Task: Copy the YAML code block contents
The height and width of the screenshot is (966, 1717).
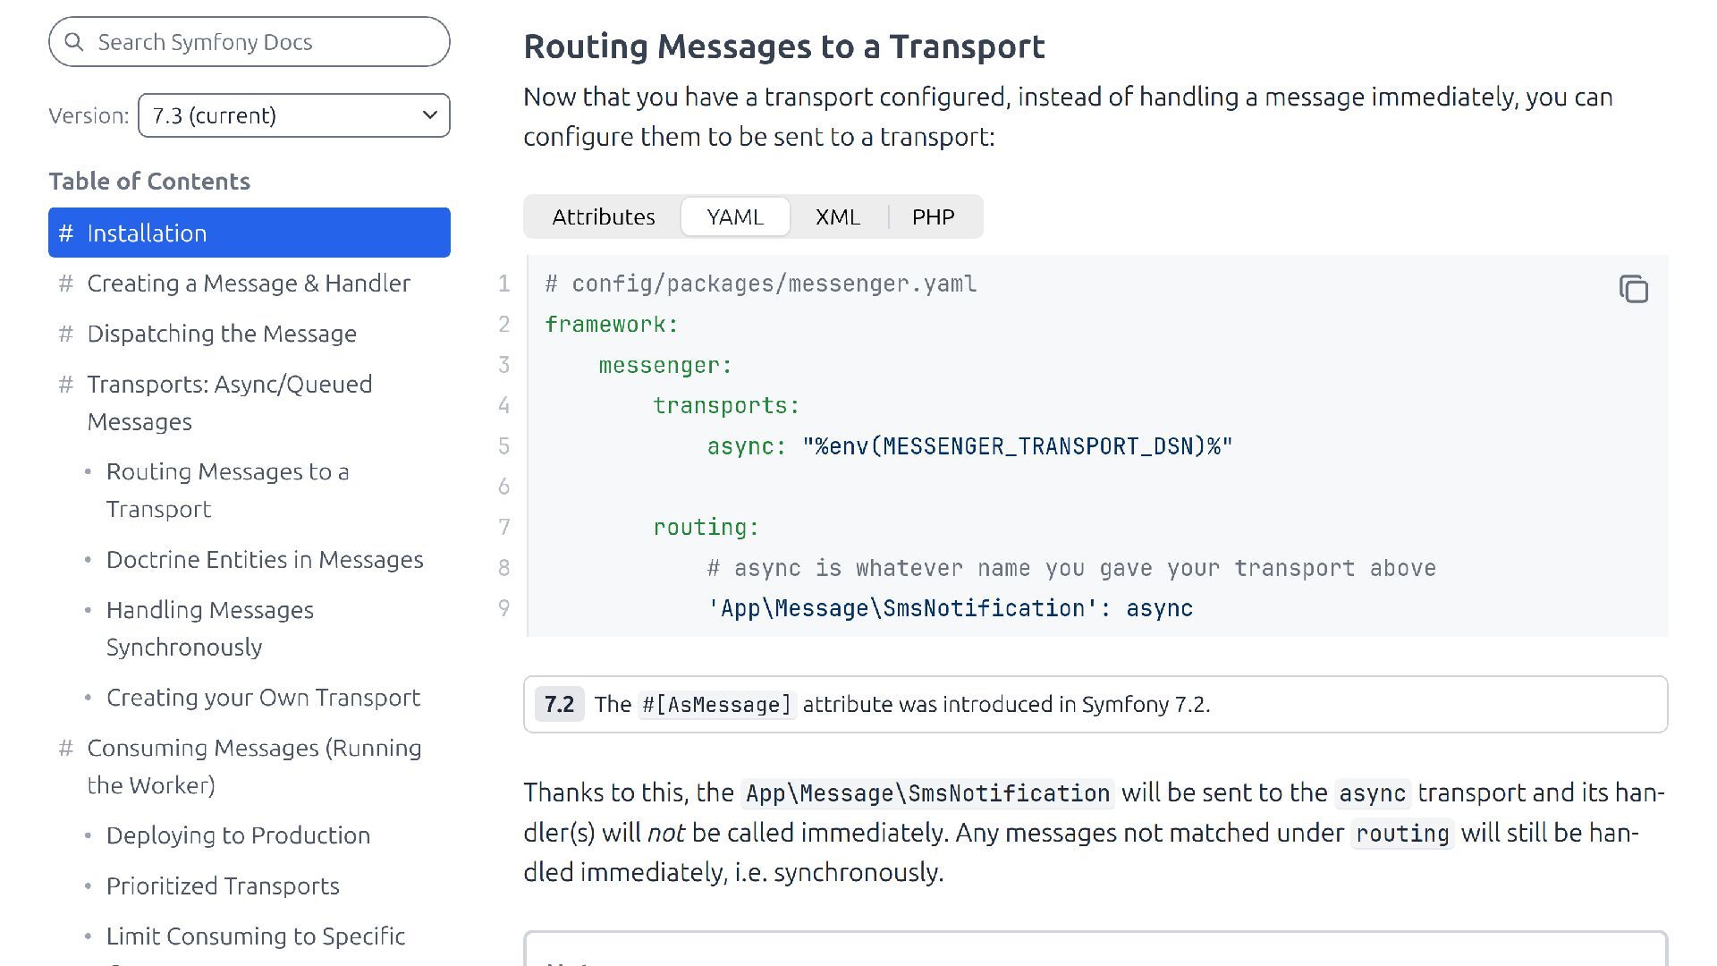Action: pos(1633,289)
